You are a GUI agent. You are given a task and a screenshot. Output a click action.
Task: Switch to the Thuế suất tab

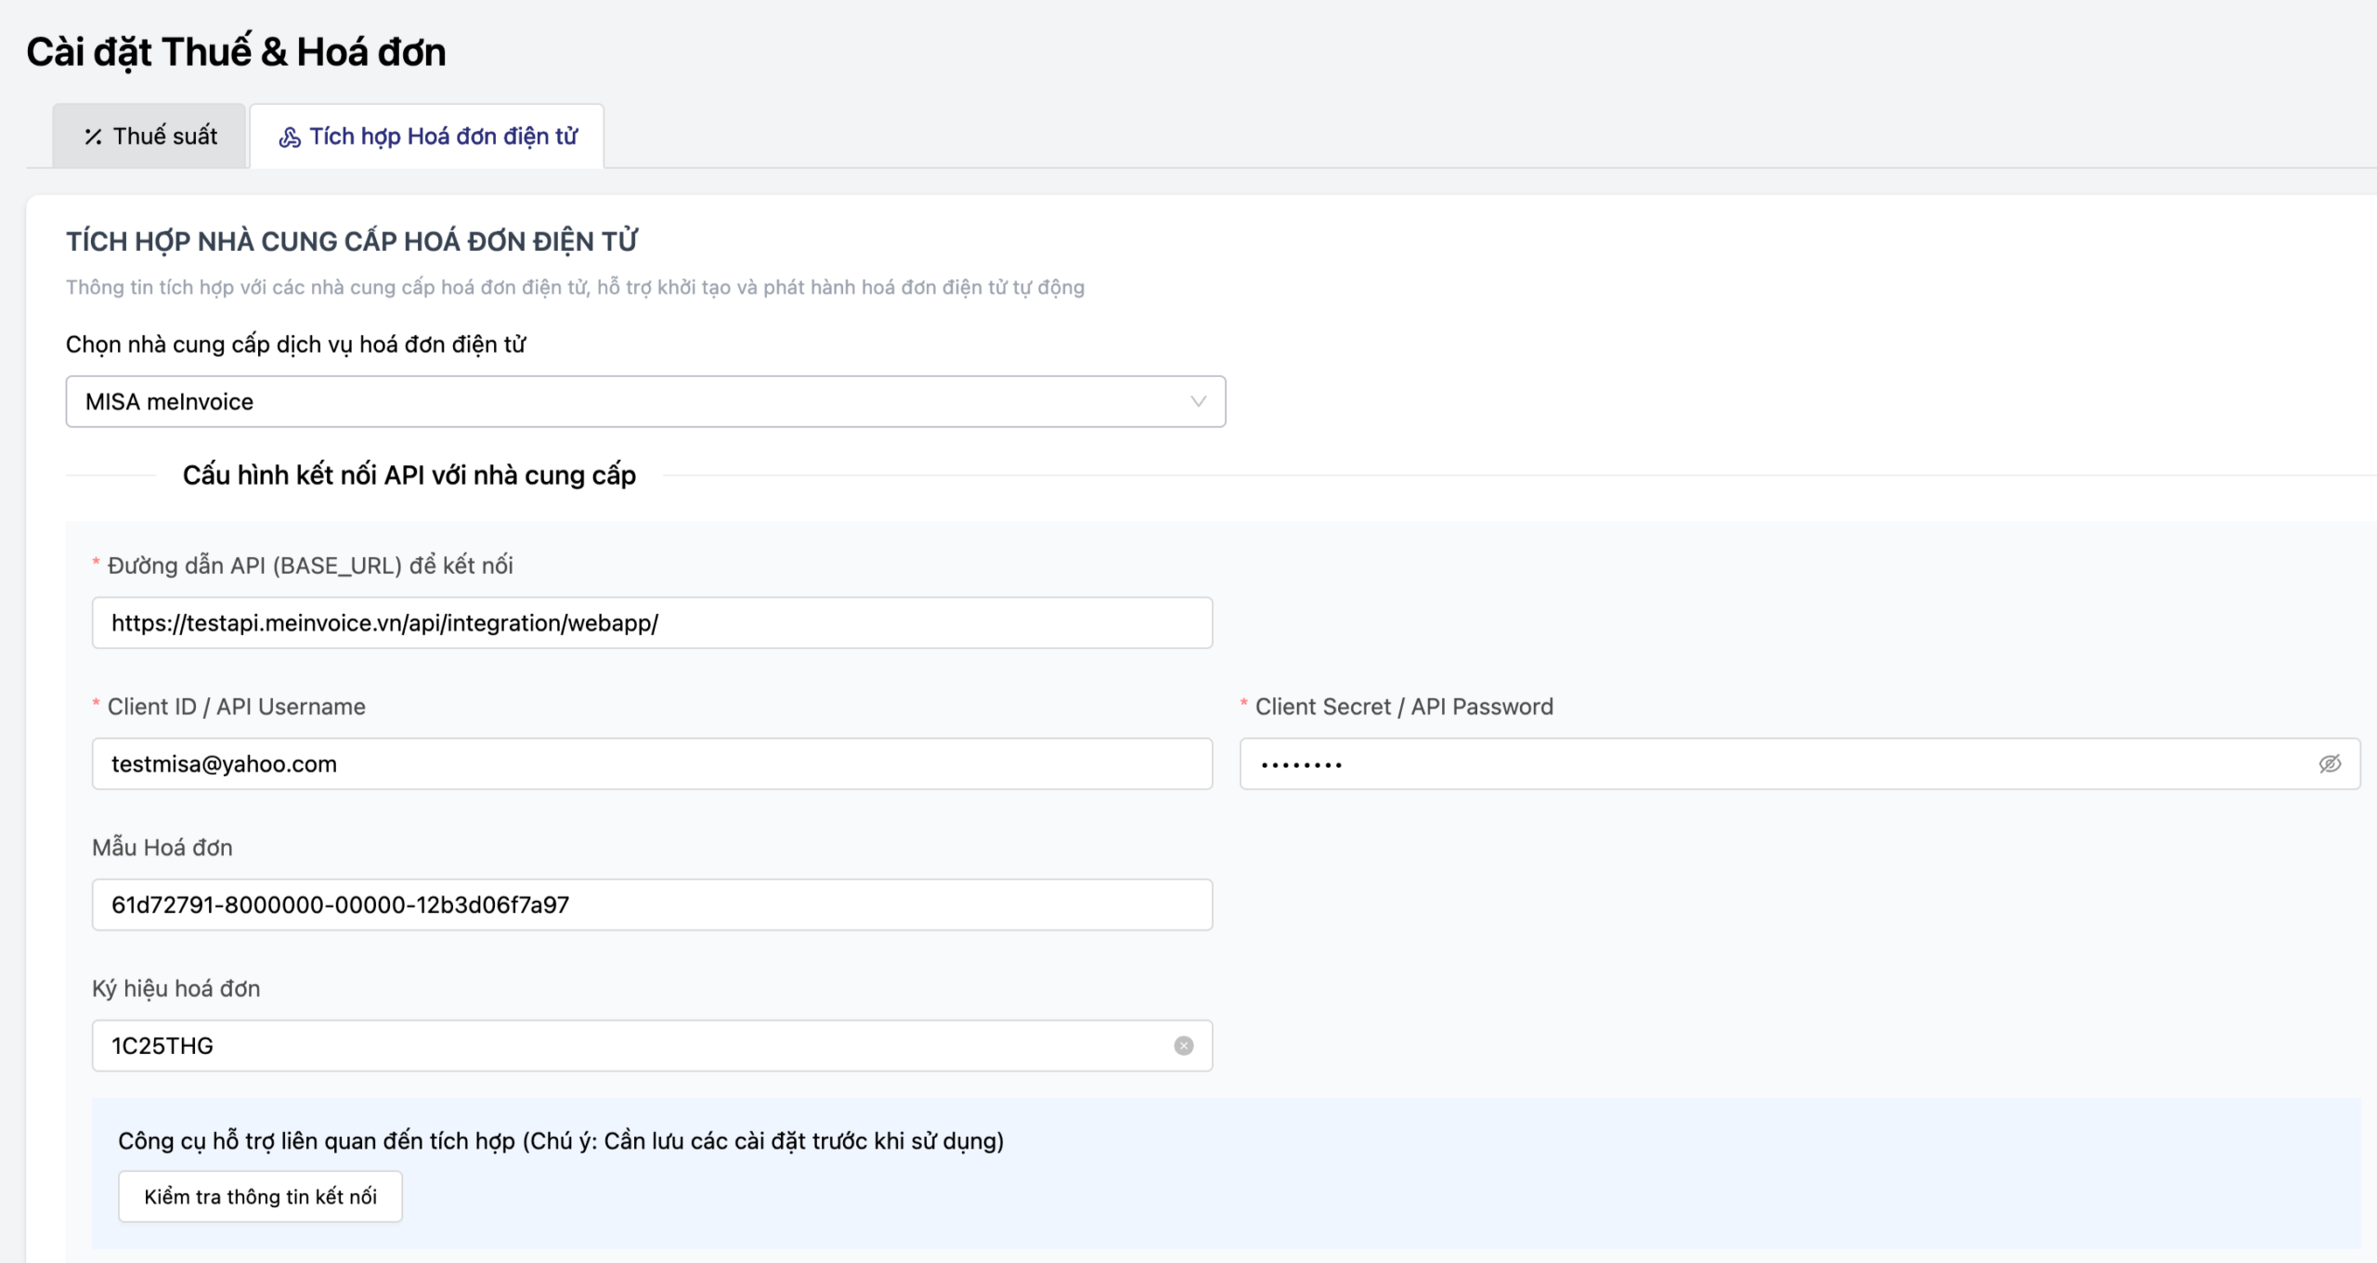click(x=150, y=137)
